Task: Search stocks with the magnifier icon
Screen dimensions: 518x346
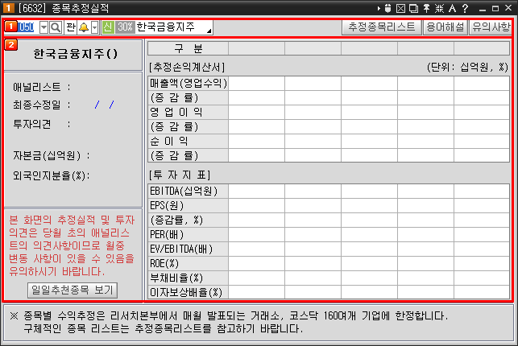Action: 56,27
